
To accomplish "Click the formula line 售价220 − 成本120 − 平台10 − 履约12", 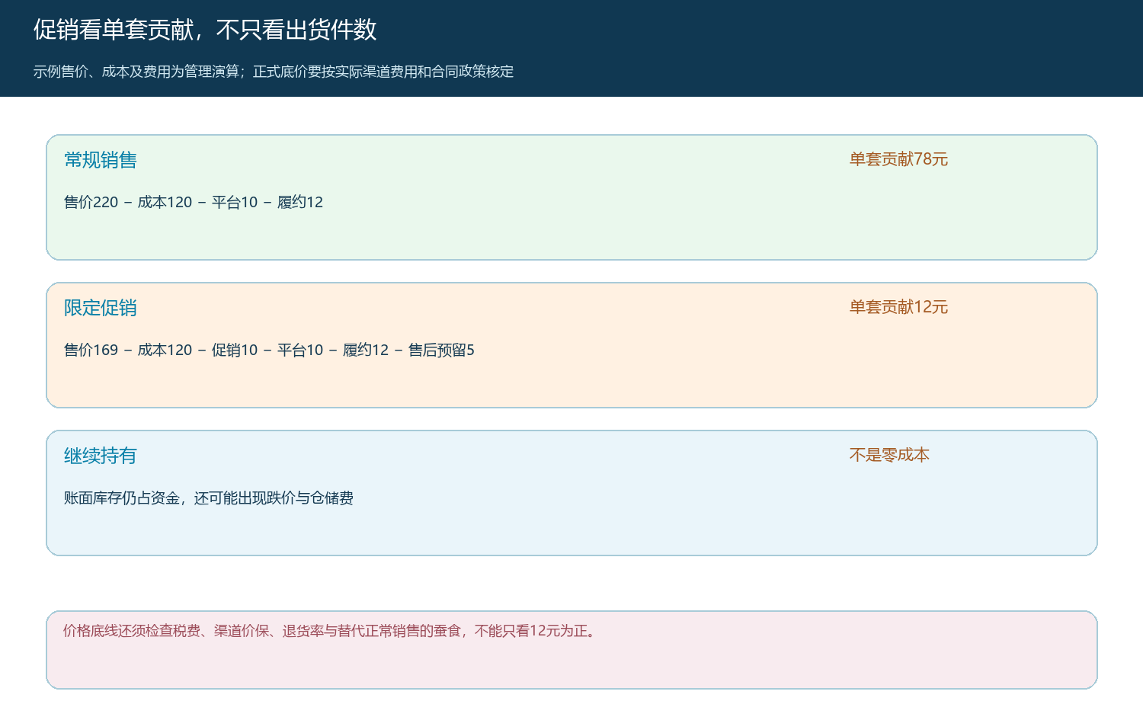I will 194,202.
